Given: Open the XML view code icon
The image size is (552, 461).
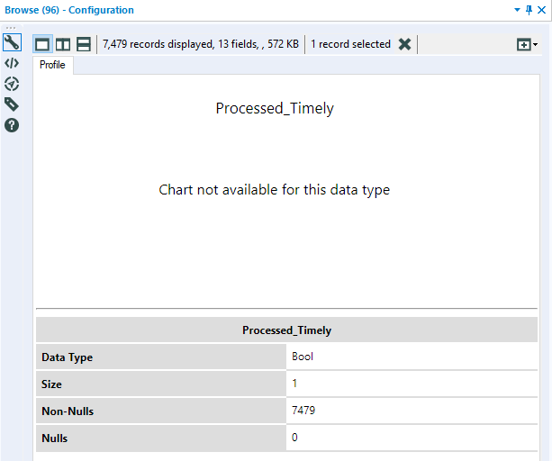Looking at the screenshot, I should click(12, 63).
